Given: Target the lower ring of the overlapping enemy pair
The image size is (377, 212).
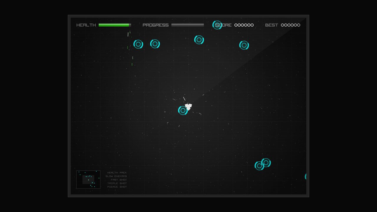Looking at the screenshot, I should 259,166.
